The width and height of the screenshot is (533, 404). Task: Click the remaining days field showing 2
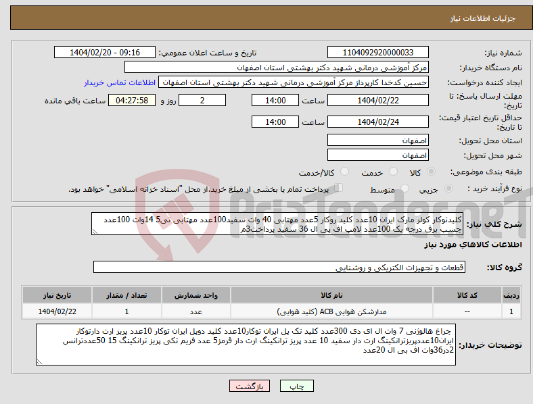tap(202, 100)
